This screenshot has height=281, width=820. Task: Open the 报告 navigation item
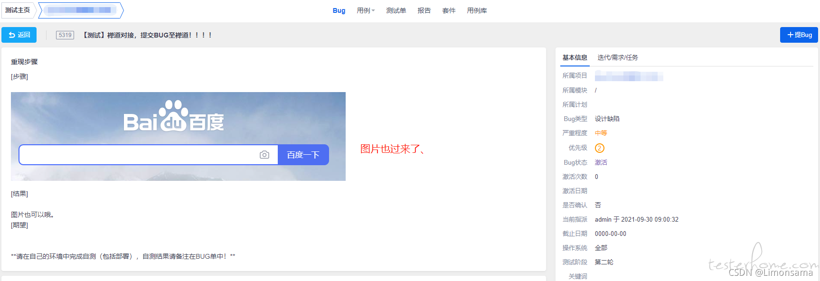pos(424,10)
